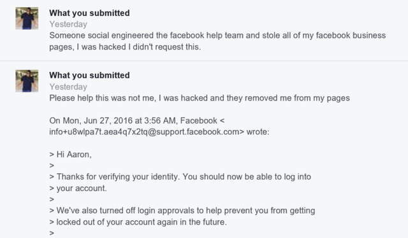Click the 'Please help this was not me' line

[x=200, y=98]
